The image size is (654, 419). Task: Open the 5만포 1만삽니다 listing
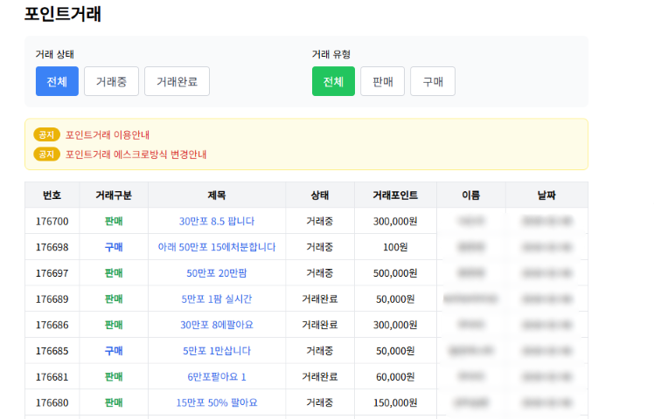tap(217, 351)
